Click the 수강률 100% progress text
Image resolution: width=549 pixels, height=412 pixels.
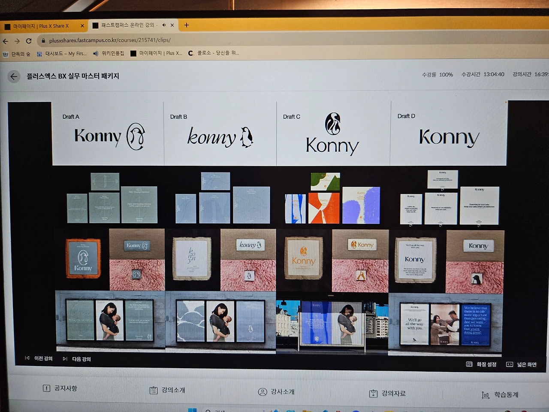pyautogui.click(x=437, y=75)
